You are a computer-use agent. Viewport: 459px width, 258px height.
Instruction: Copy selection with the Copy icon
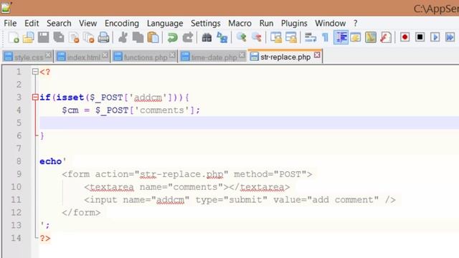point(138,38)
